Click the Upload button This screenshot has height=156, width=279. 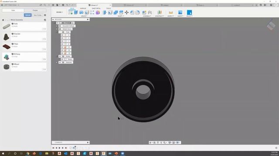28,15
